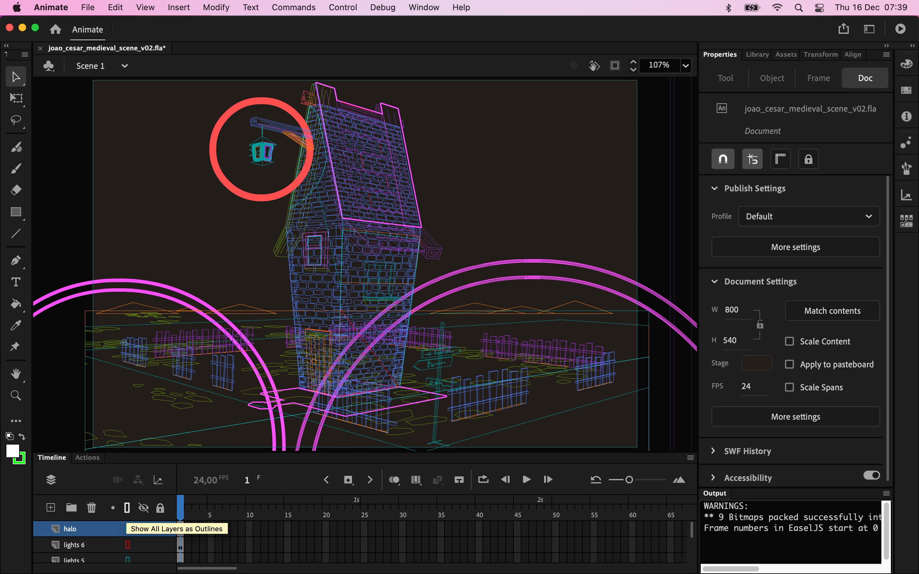
Task: Click the Onion Skin icon in timeline
Action: (394, 480)
